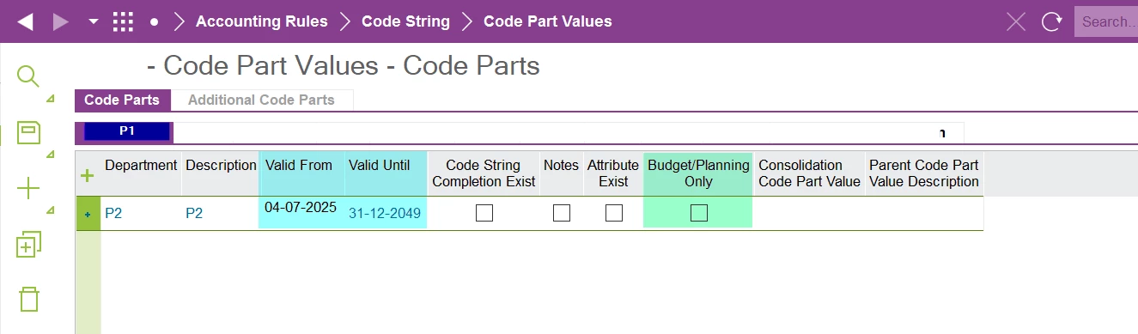Toggle the Attribute Exist checkbox

pos(614,213)
